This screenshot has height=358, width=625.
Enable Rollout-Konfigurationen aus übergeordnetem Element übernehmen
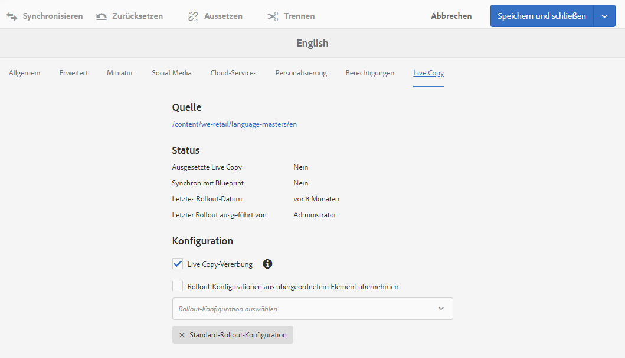point(178,286)
